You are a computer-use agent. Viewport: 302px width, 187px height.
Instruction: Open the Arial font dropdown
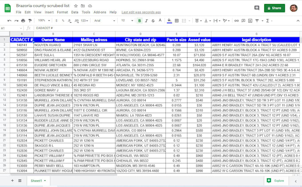104,20
